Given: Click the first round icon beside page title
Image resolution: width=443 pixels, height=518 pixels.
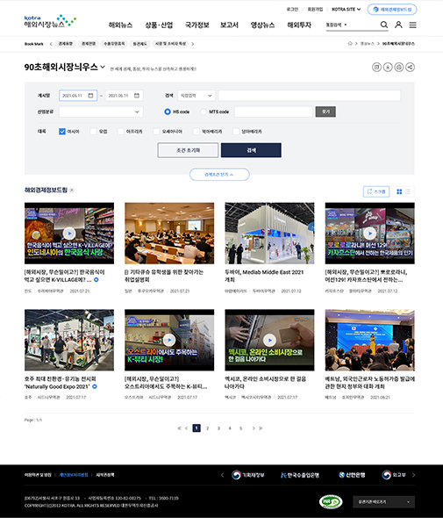Looking at the screenshot, I should [x=376, y=67].
